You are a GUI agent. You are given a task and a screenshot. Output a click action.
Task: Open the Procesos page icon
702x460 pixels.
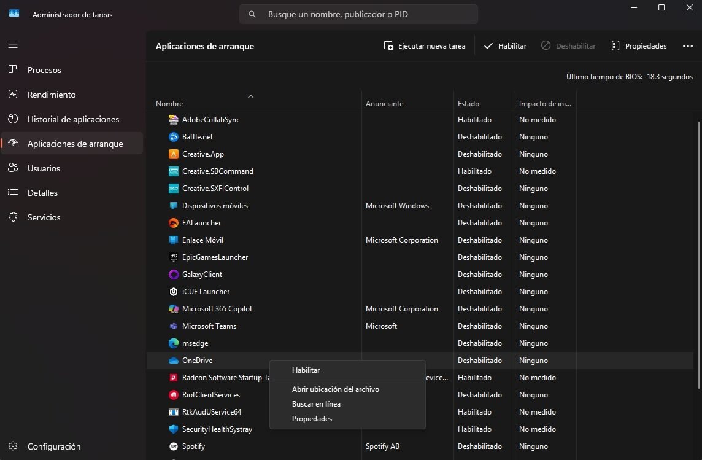[x=13, y=70]
